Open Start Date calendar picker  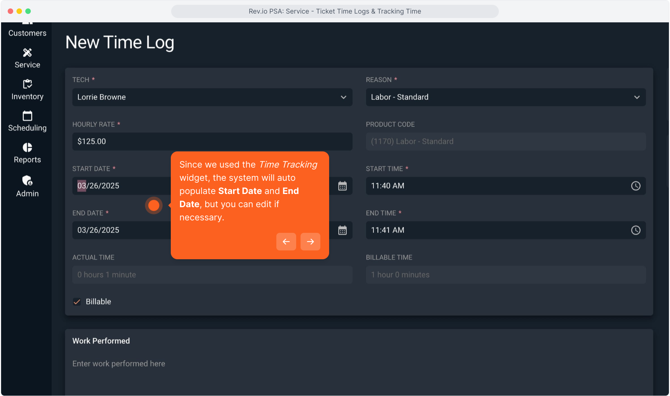pos(342,186)
